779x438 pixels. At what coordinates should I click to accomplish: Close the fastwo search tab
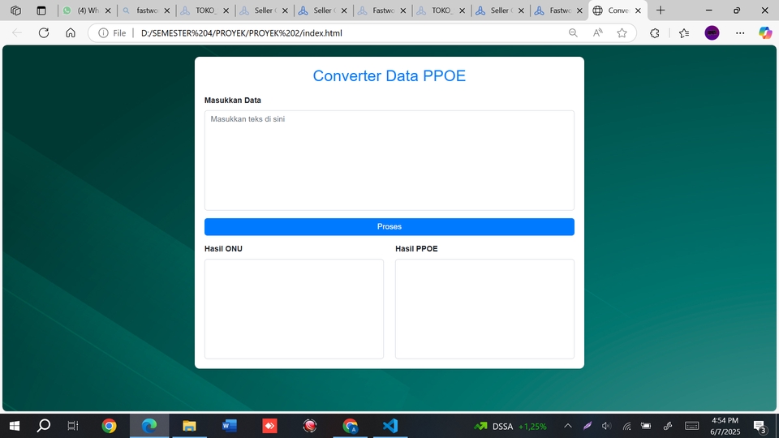coord(167,11)
